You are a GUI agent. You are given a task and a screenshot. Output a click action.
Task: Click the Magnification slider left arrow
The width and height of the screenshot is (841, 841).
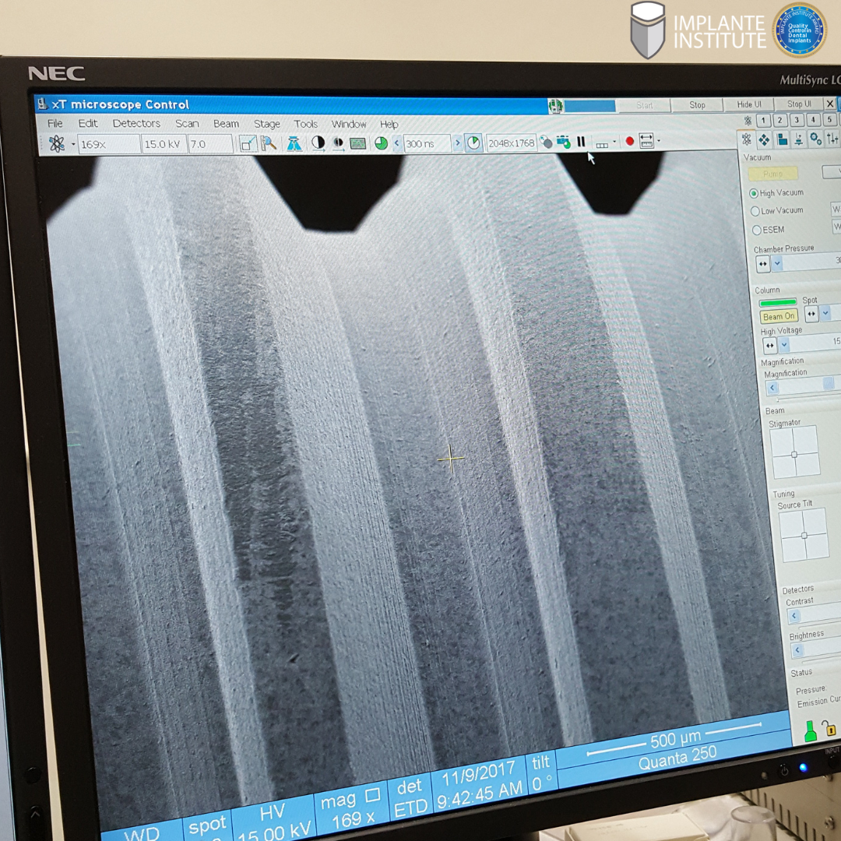pos(772,388)
